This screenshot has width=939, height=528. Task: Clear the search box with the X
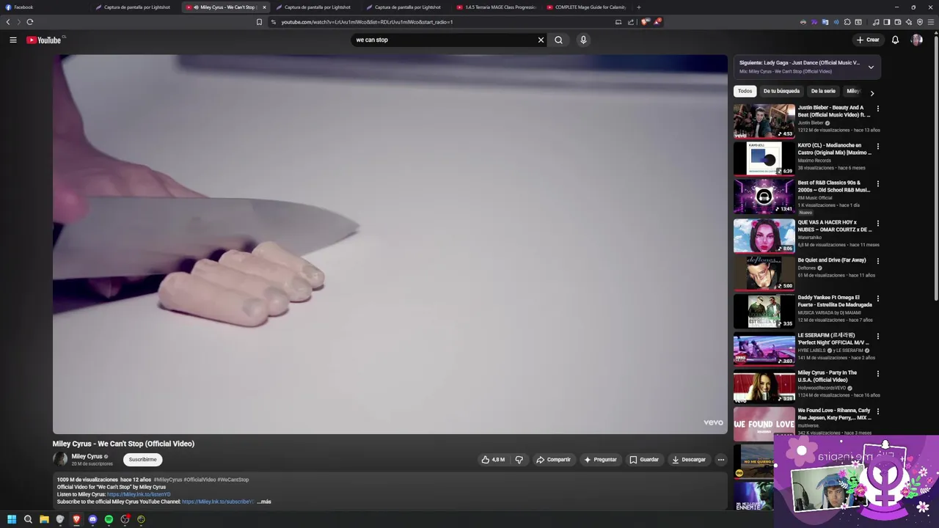(541, 40)
